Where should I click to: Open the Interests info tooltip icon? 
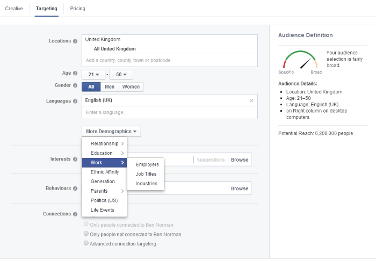pos(75,159)
